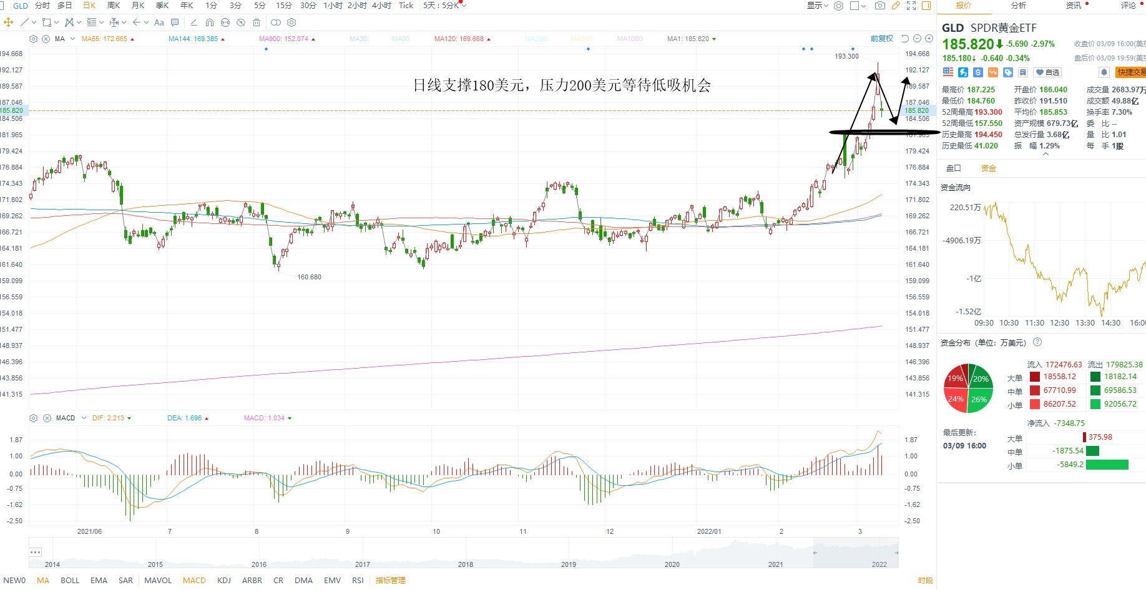The height and width of the screenshot is (590, 1146).
Task: Open 指标管理 indicator management
Action: tap(391, 581)
